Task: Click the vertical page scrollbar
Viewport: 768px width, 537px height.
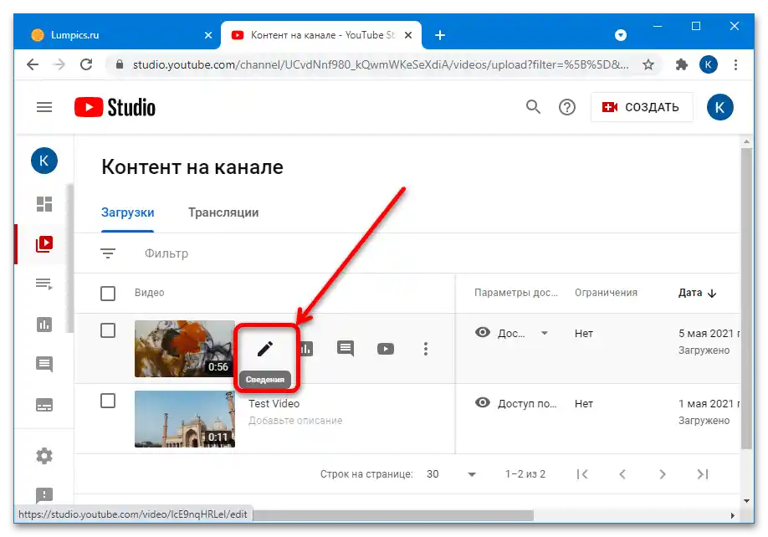Action: (x=746, y=299)
